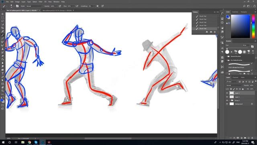257x145 pixels.
Task: Switch to the Swatches tab
Action: [x=235, y=12]
